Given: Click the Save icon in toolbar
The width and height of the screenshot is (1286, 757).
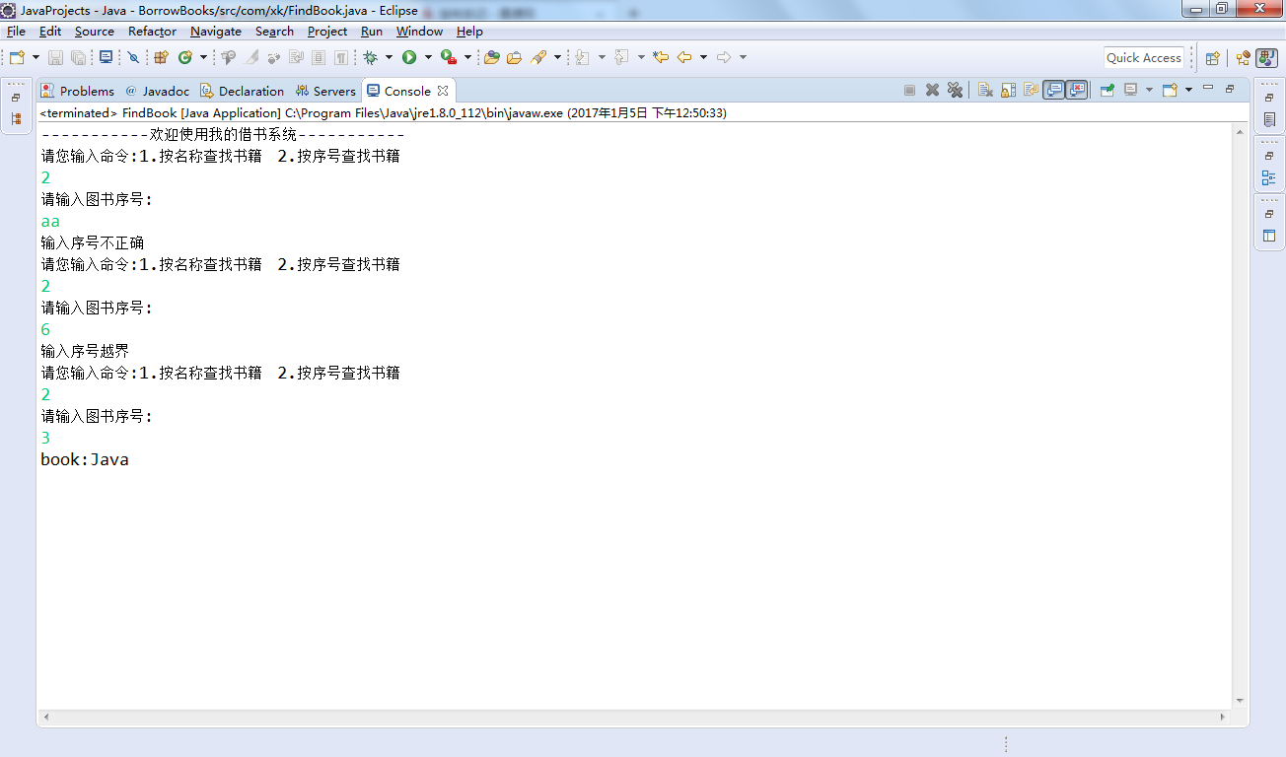Looking at the screenshot, I should [x=55, y=57].
